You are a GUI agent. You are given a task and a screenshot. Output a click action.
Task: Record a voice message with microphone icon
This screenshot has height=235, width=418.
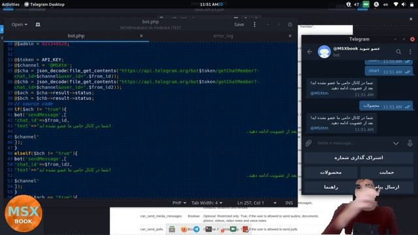410,143
